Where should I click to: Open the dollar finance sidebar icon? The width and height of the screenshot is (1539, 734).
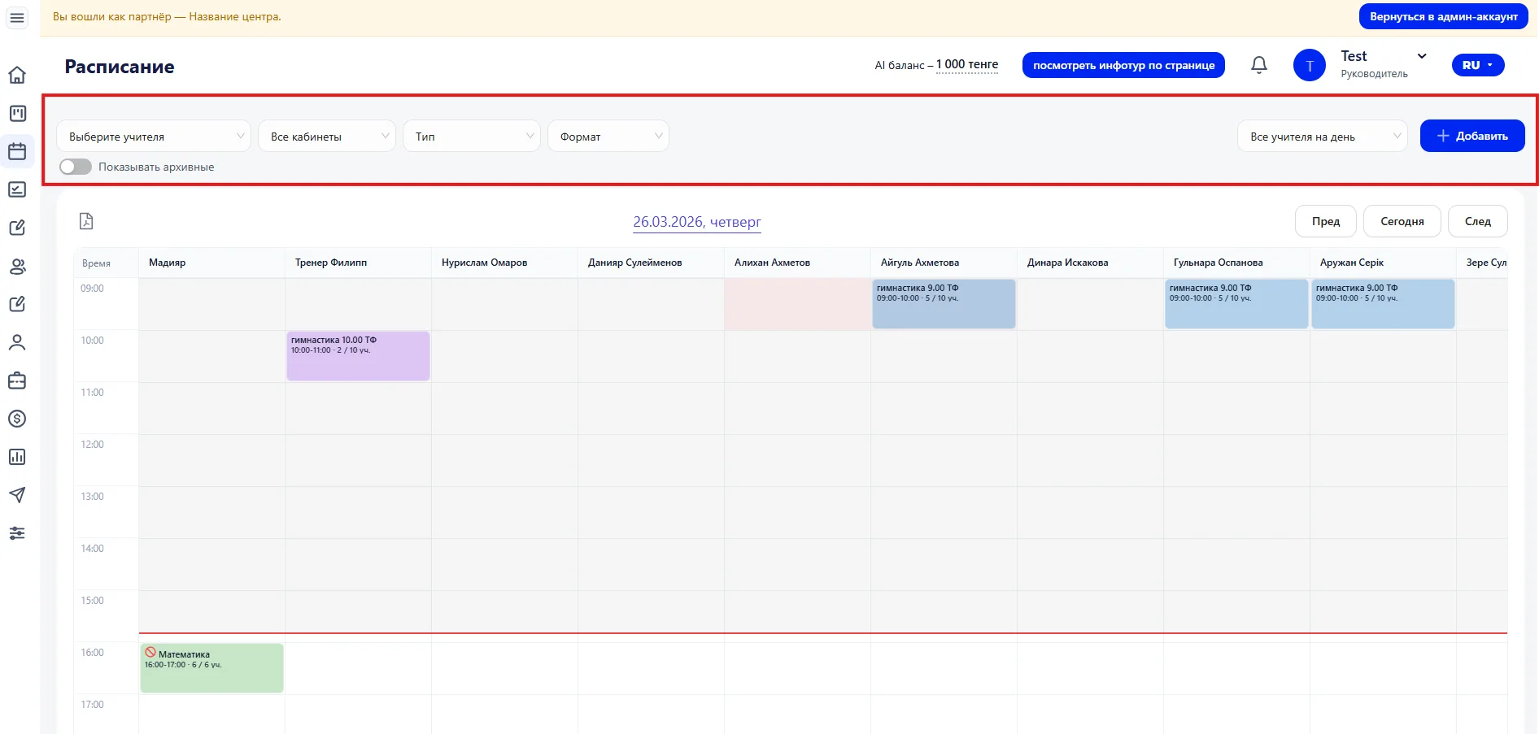tap(17, 419)
